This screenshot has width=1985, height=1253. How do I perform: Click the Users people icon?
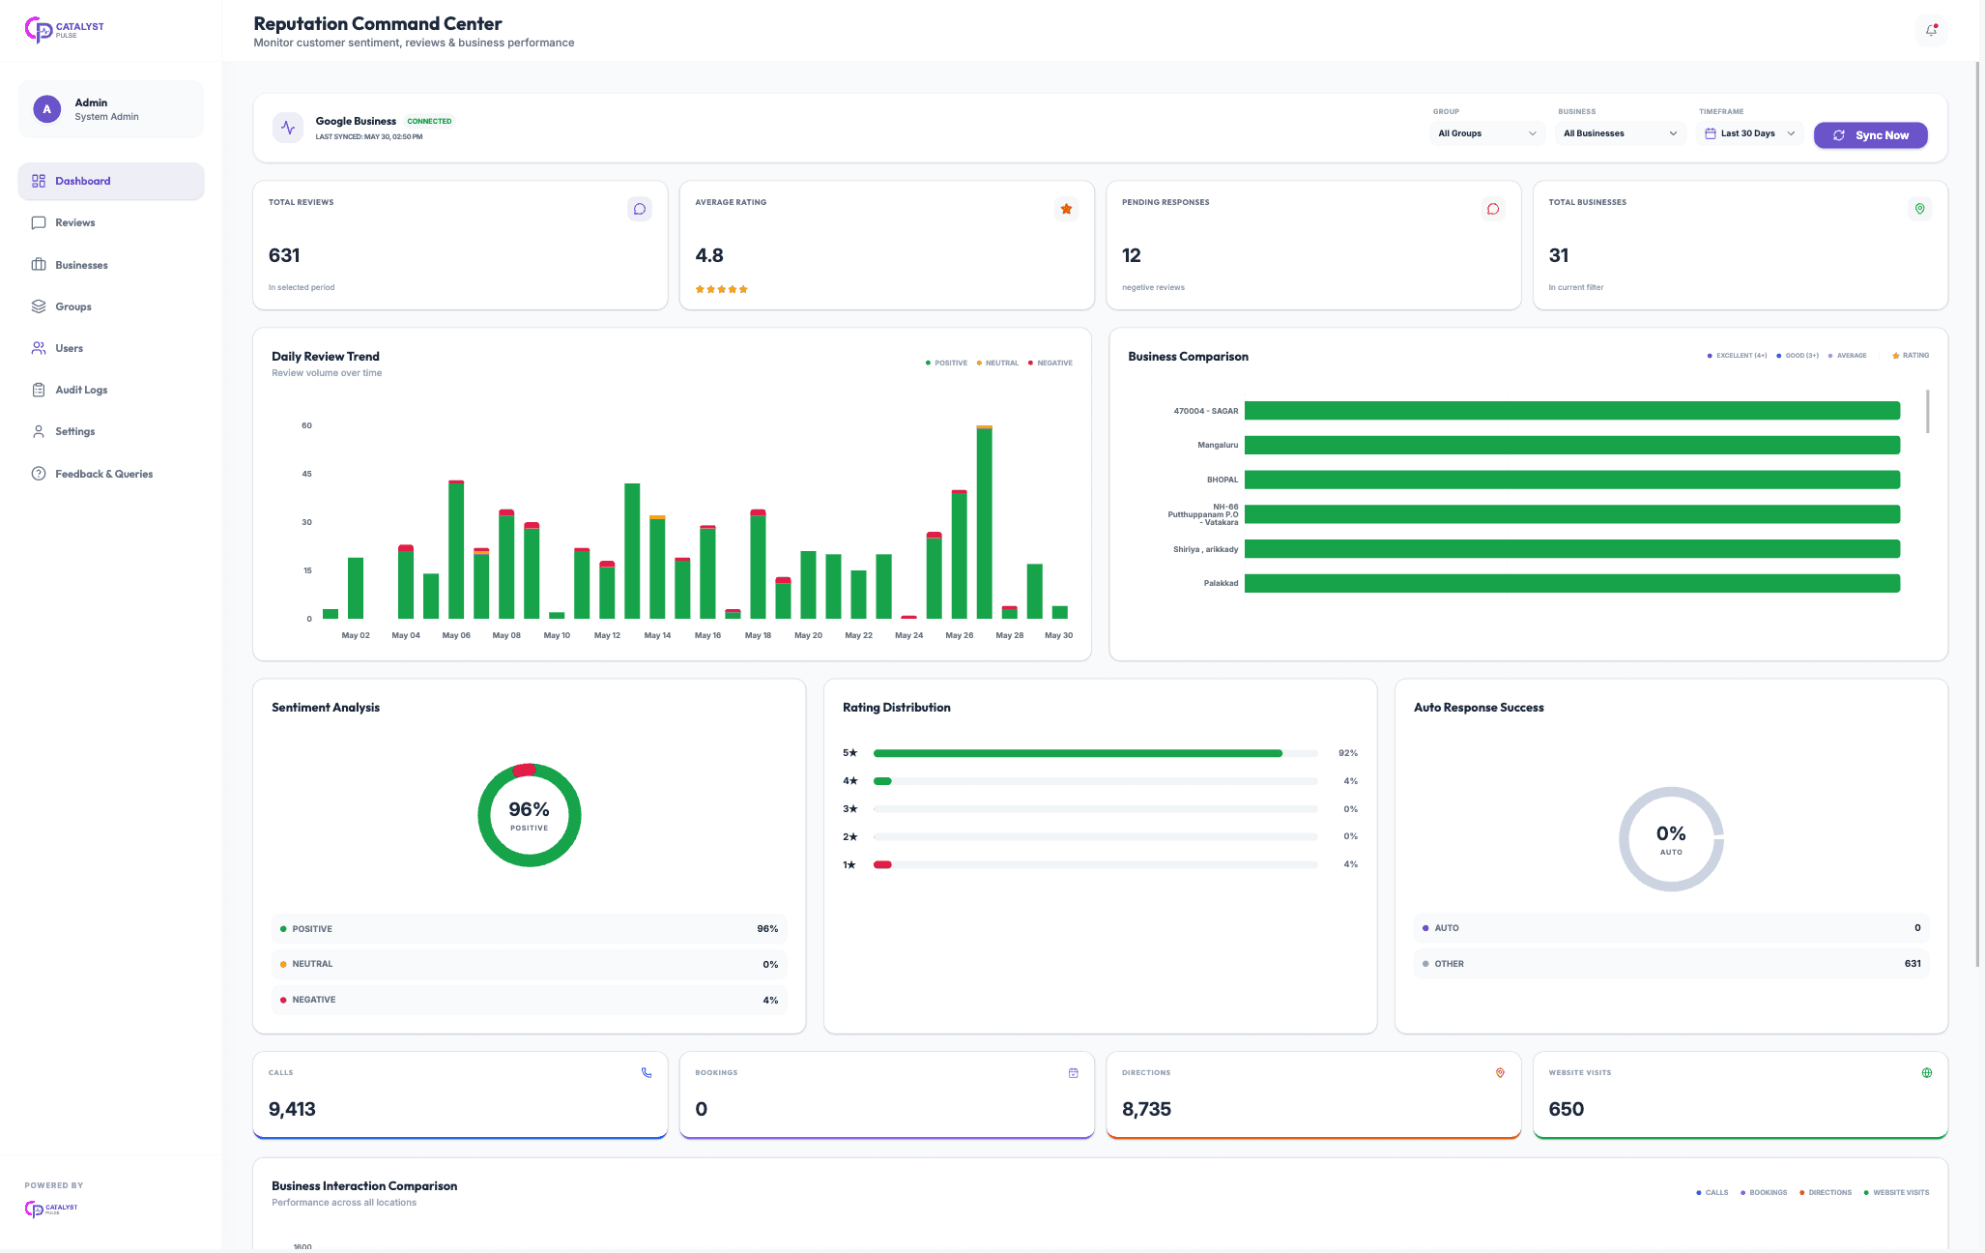point(39,348)
